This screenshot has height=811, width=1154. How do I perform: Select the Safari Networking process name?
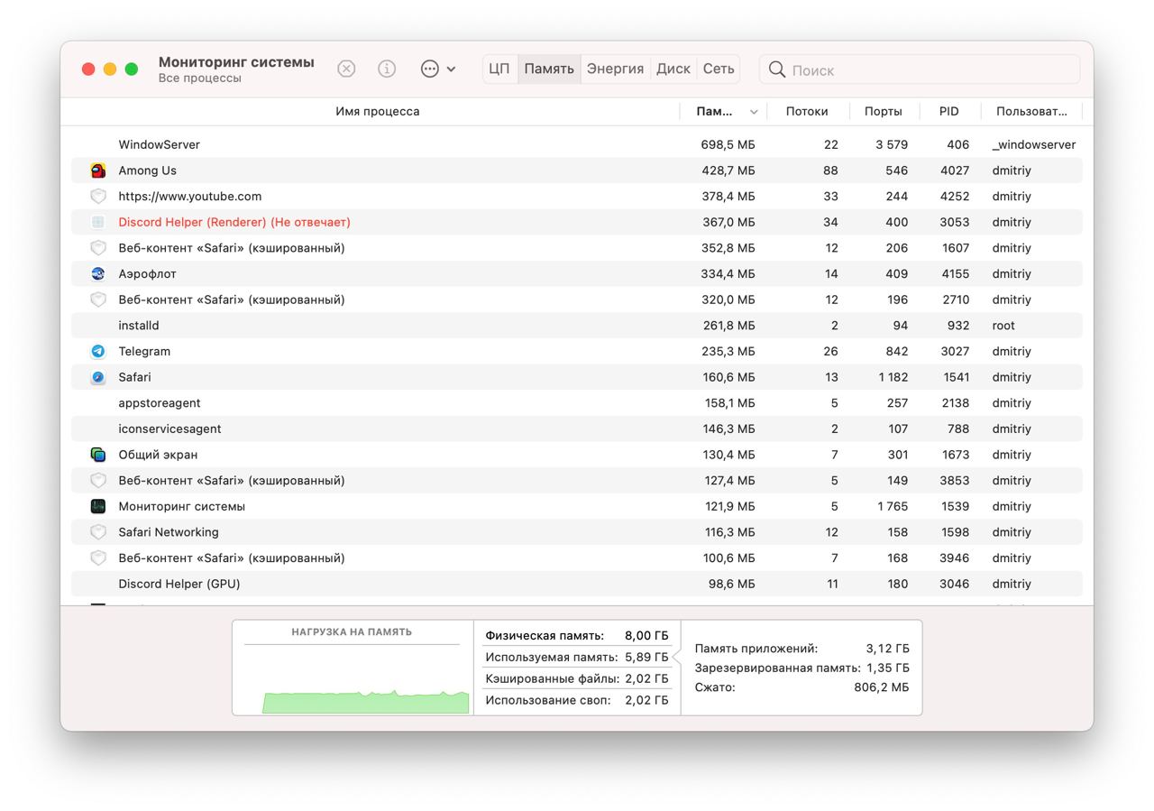[x=169, y=532]
